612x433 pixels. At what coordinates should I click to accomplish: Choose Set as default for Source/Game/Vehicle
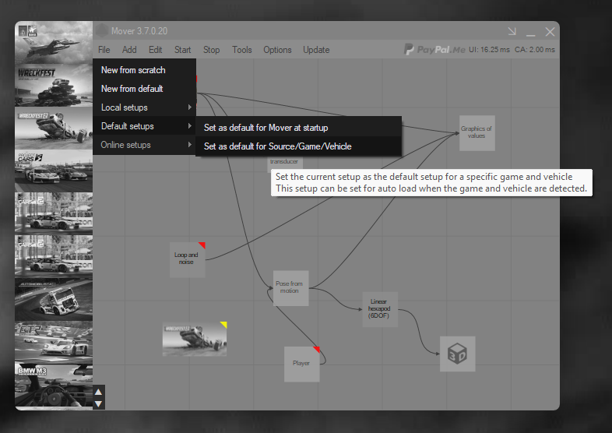277,146
